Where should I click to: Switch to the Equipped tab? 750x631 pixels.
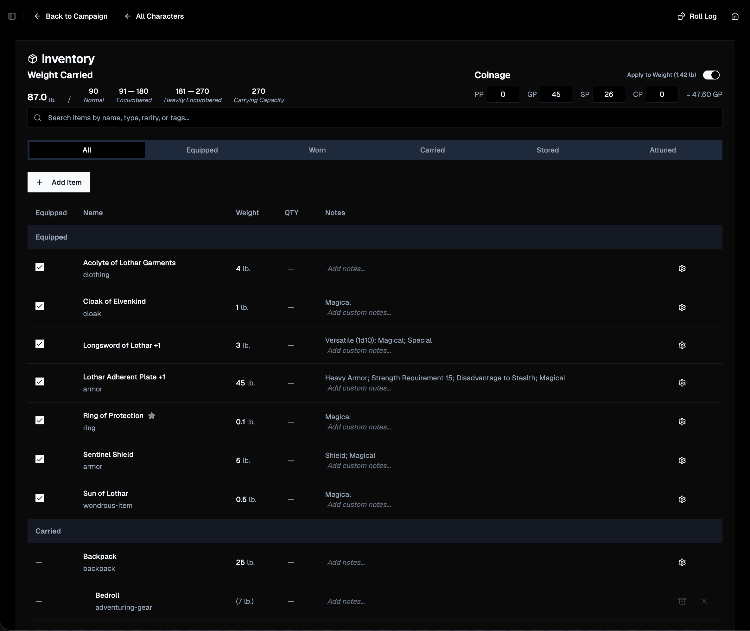coord(202,150)
